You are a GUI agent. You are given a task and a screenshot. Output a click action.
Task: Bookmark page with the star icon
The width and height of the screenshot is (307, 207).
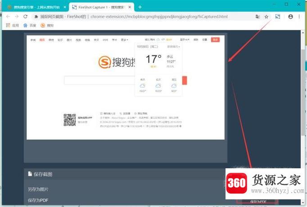266,17
